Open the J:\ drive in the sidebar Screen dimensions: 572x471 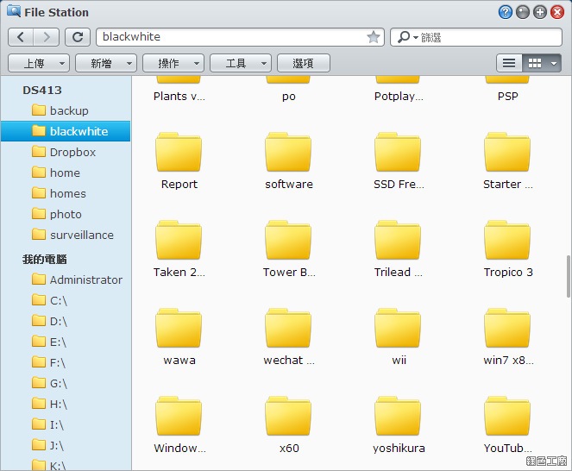click(66, 445)
